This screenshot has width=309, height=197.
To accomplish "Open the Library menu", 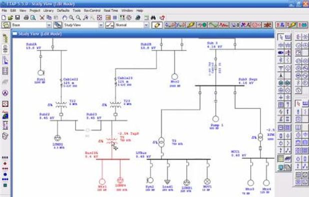I will 48,10.
